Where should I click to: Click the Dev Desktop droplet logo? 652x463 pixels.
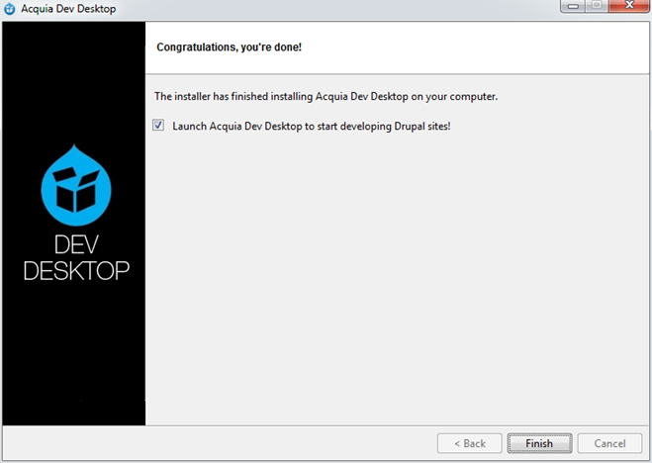tap(76, 185)
